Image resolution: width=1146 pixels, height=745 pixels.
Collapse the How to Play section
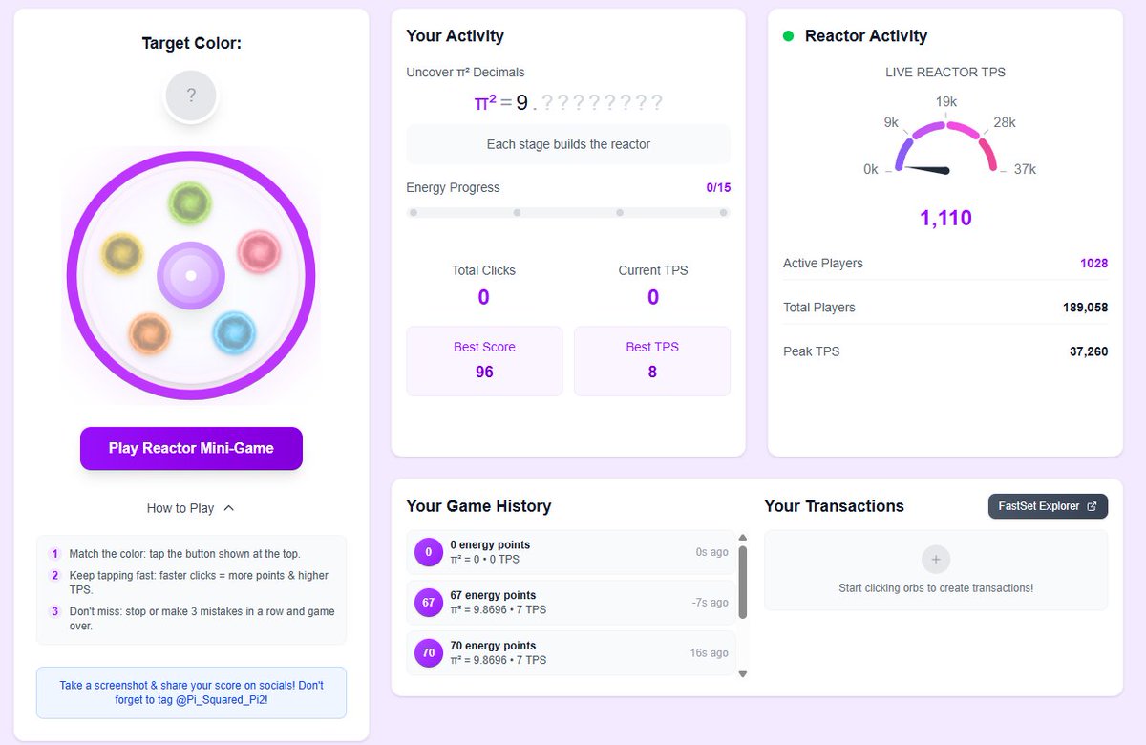pyautogui.click(x=191, y=508)
